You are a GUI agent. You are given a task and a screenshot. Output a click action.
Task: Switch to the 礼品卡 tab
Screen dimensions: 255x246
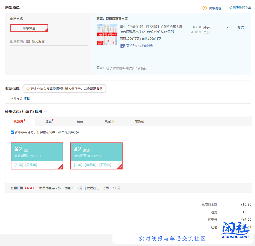[x=110, y=121]
